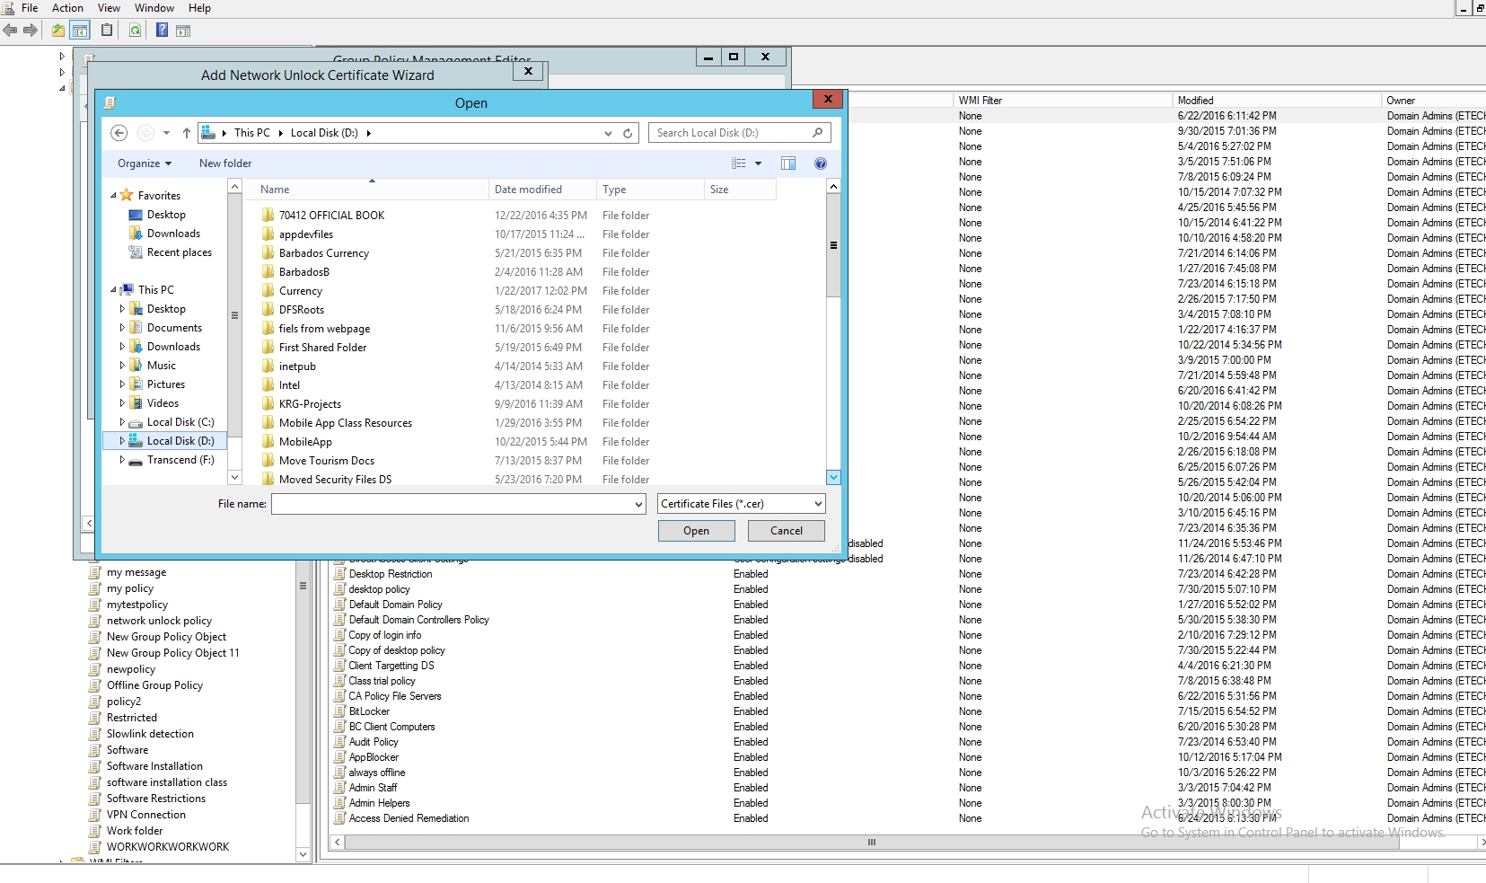Show the preview pane
Image resolution: width=1486 pixels, height=883 pixels.
[x=788, y=163]
